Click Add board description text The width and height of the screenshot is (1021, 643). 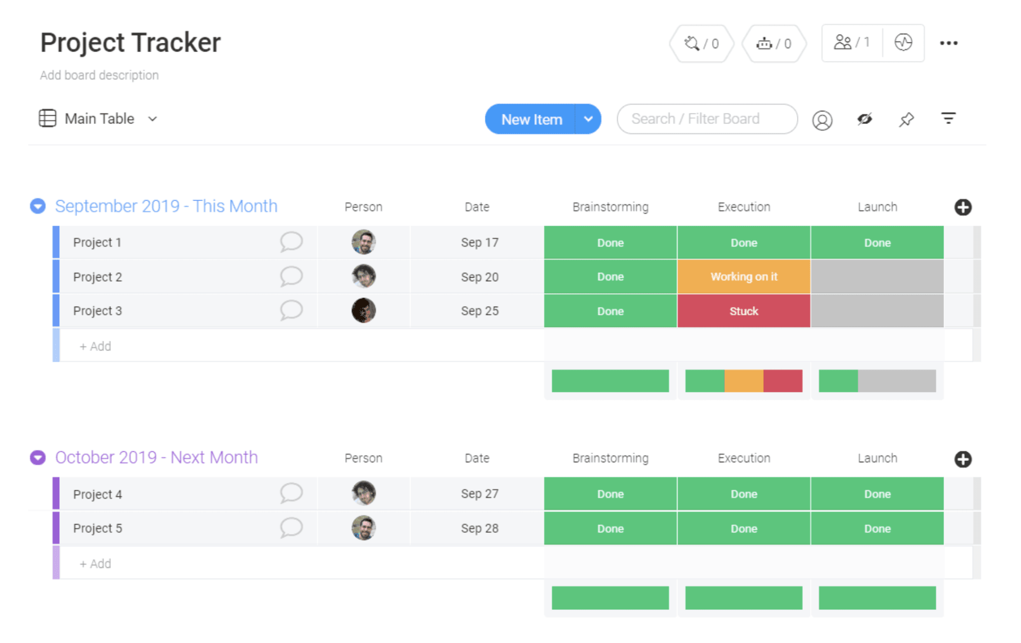click(100, 76)
